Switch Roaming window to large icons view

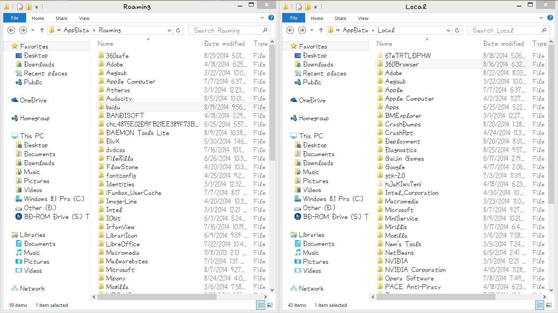click(270, 305)
